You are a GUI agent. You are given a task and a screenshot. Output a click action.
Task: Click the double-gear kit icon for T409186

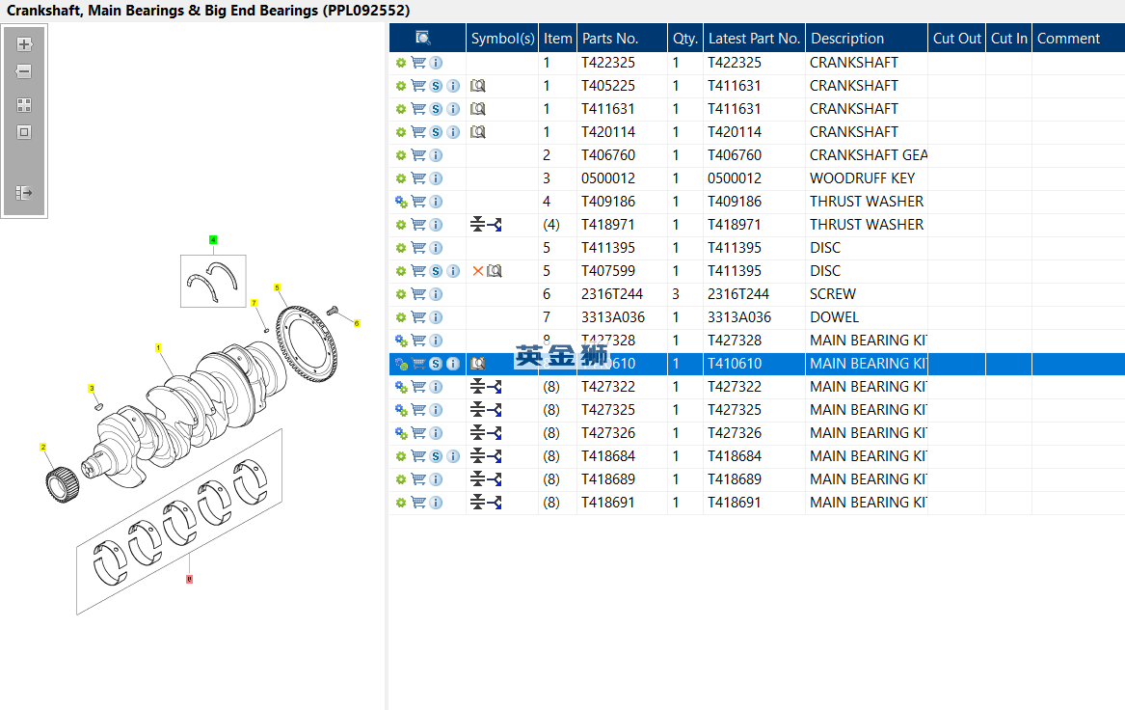[x=401, y=202]
